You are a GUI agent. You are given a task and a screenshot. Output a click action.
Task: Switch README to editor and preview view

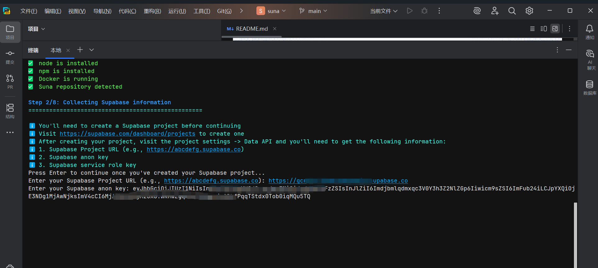pos(544,29)
